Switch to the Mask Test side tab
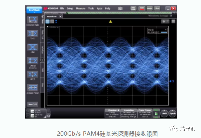This screenshot has height=138, width=201. click(x=43, y=35)
